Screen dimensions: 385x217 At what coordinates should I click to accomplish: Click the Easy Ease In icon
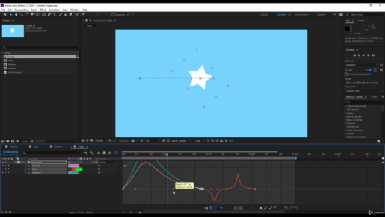pyautogui.click(x=291, y=208)
